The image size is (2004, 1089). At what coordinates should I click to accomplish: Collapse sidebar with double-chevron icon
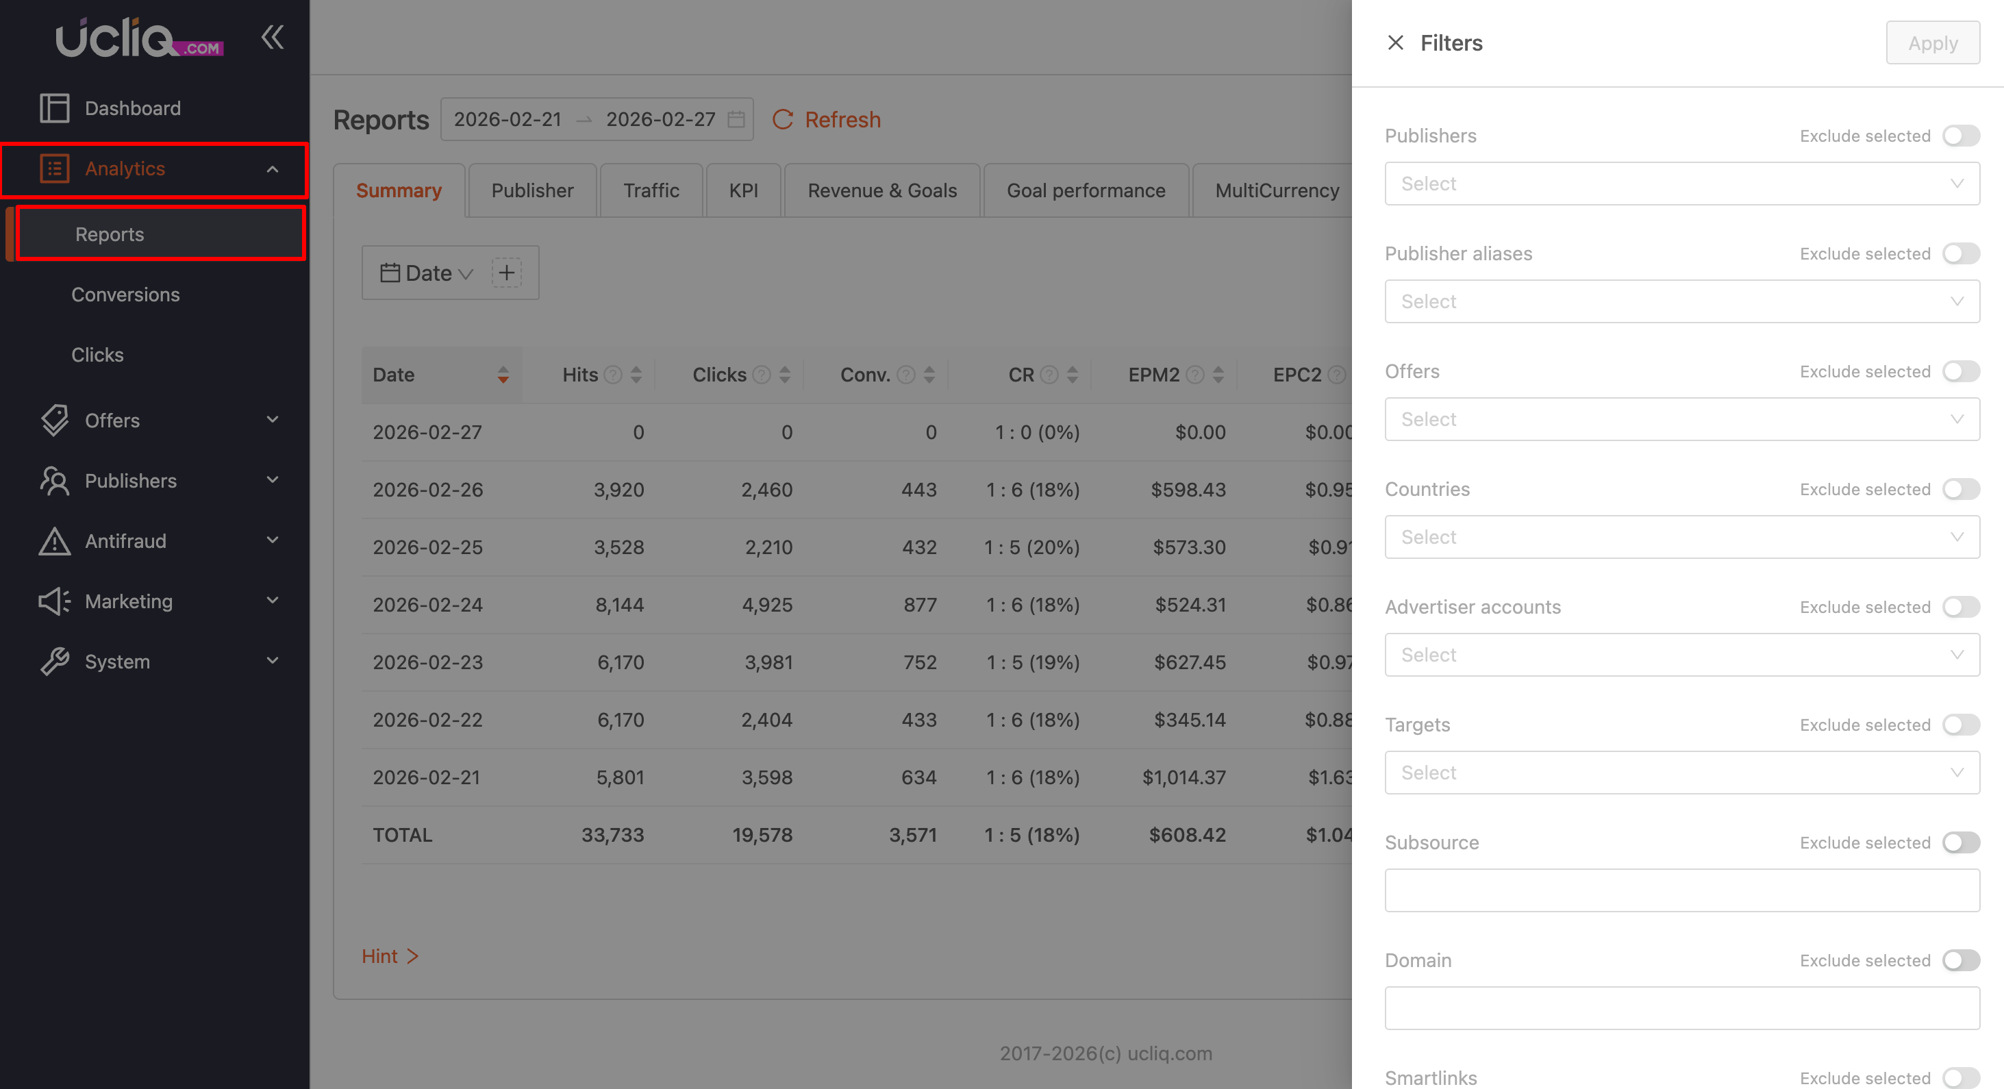pos(273,38)
